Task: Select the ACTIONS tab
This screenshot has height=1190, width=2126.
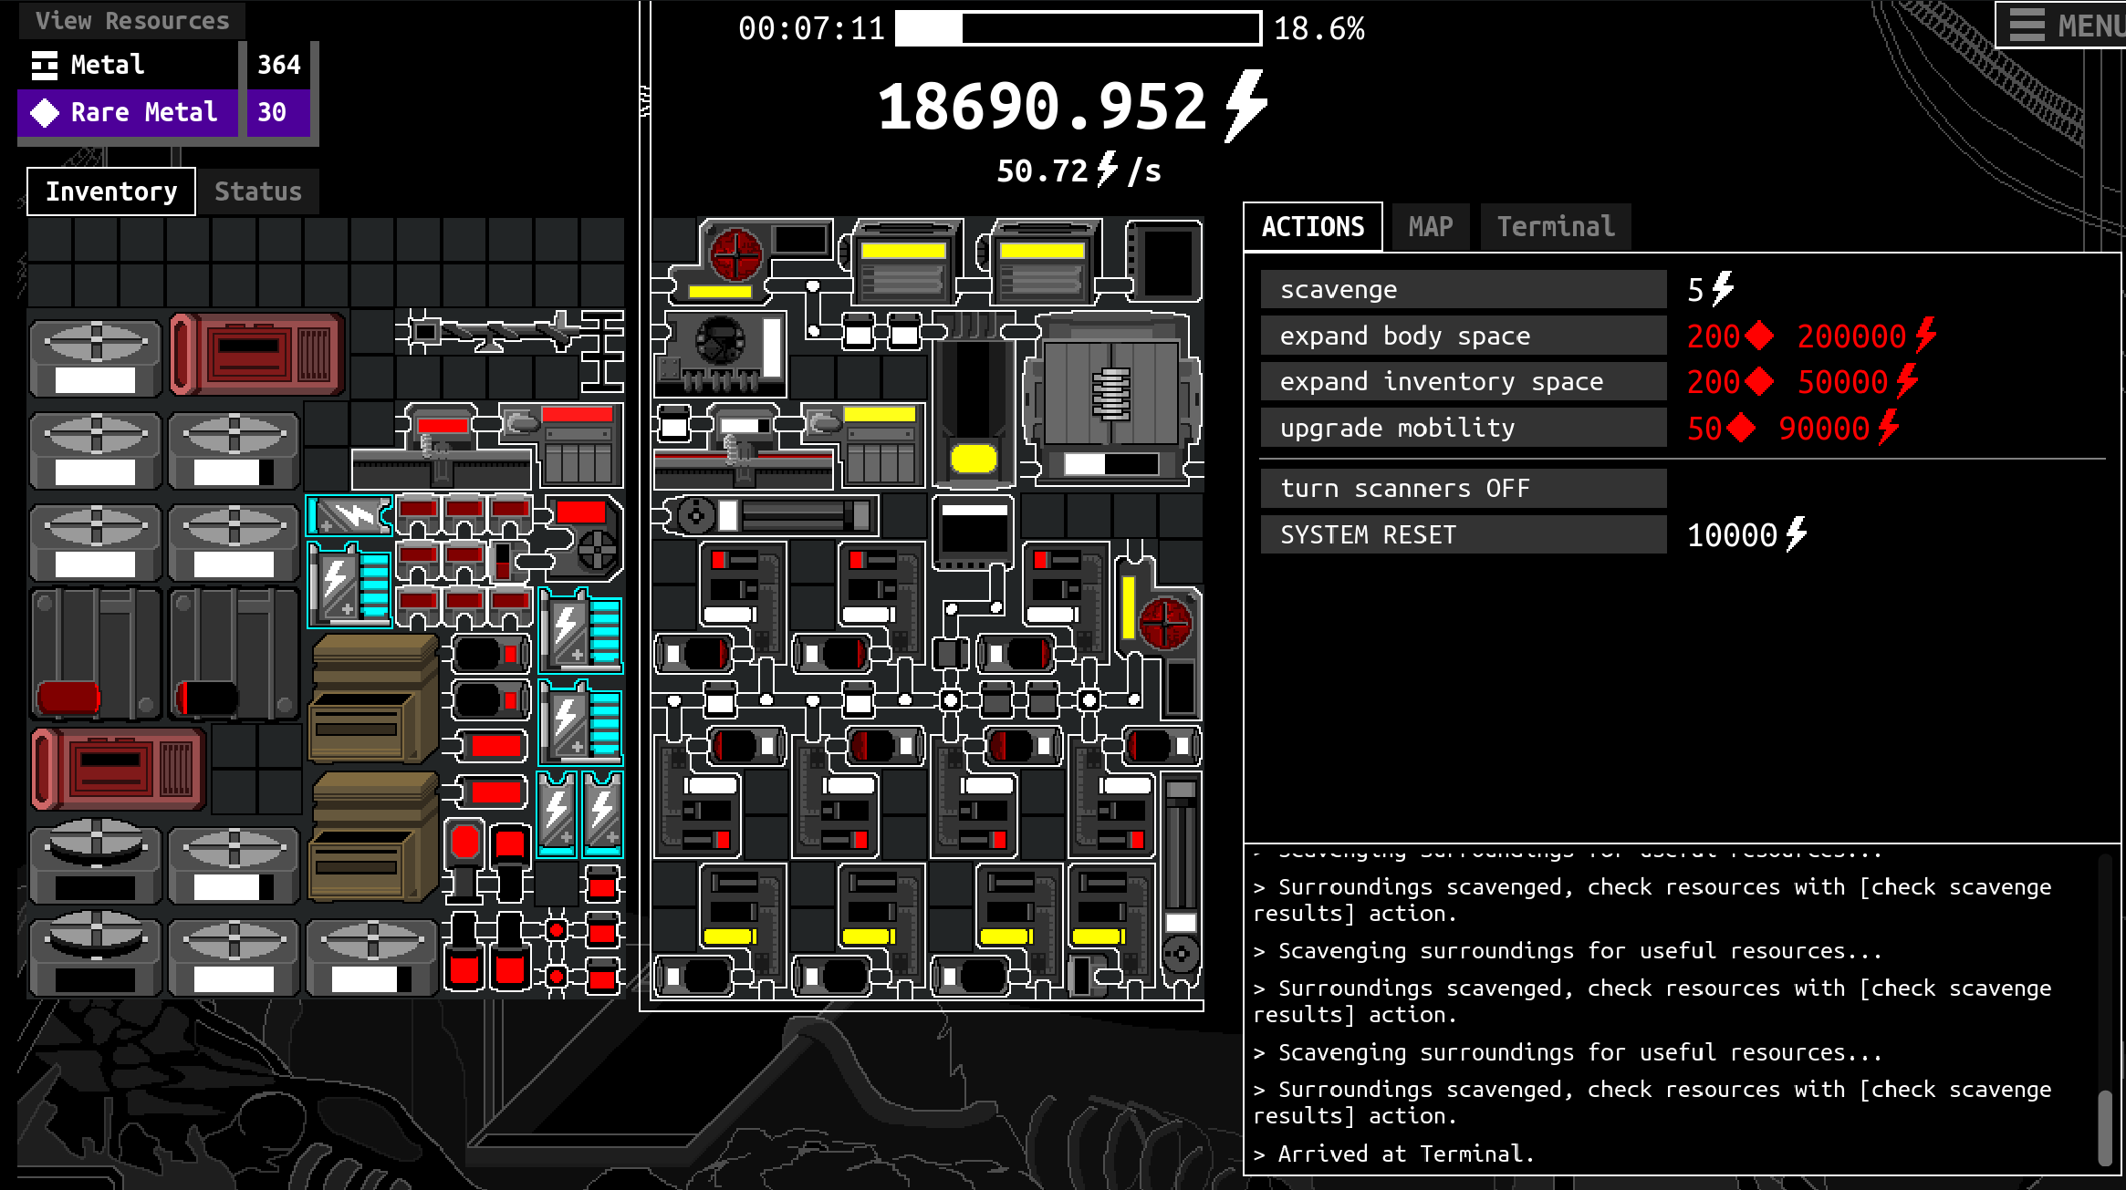Action: 1313,226
